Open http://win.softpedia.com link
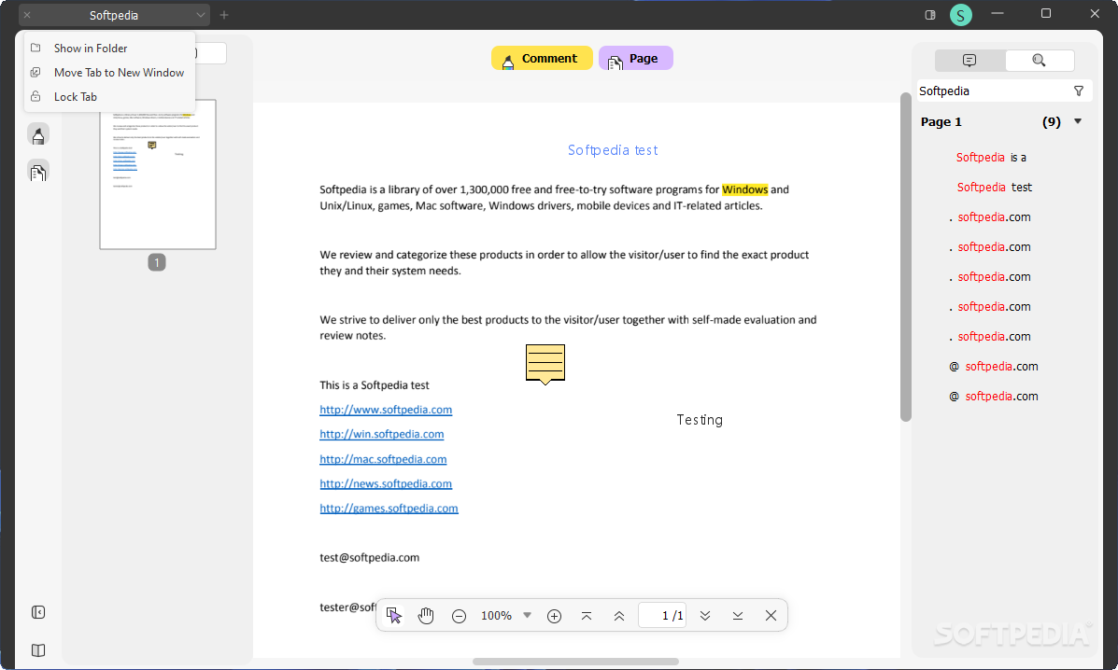Image resolution: width=1118 pixels, height=670 pixels. [381, 434]
